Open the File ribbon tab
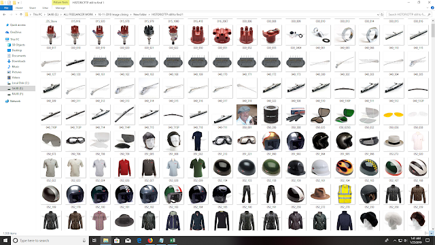Viewport: 435px width, 245px height. (x=6, y=7)
